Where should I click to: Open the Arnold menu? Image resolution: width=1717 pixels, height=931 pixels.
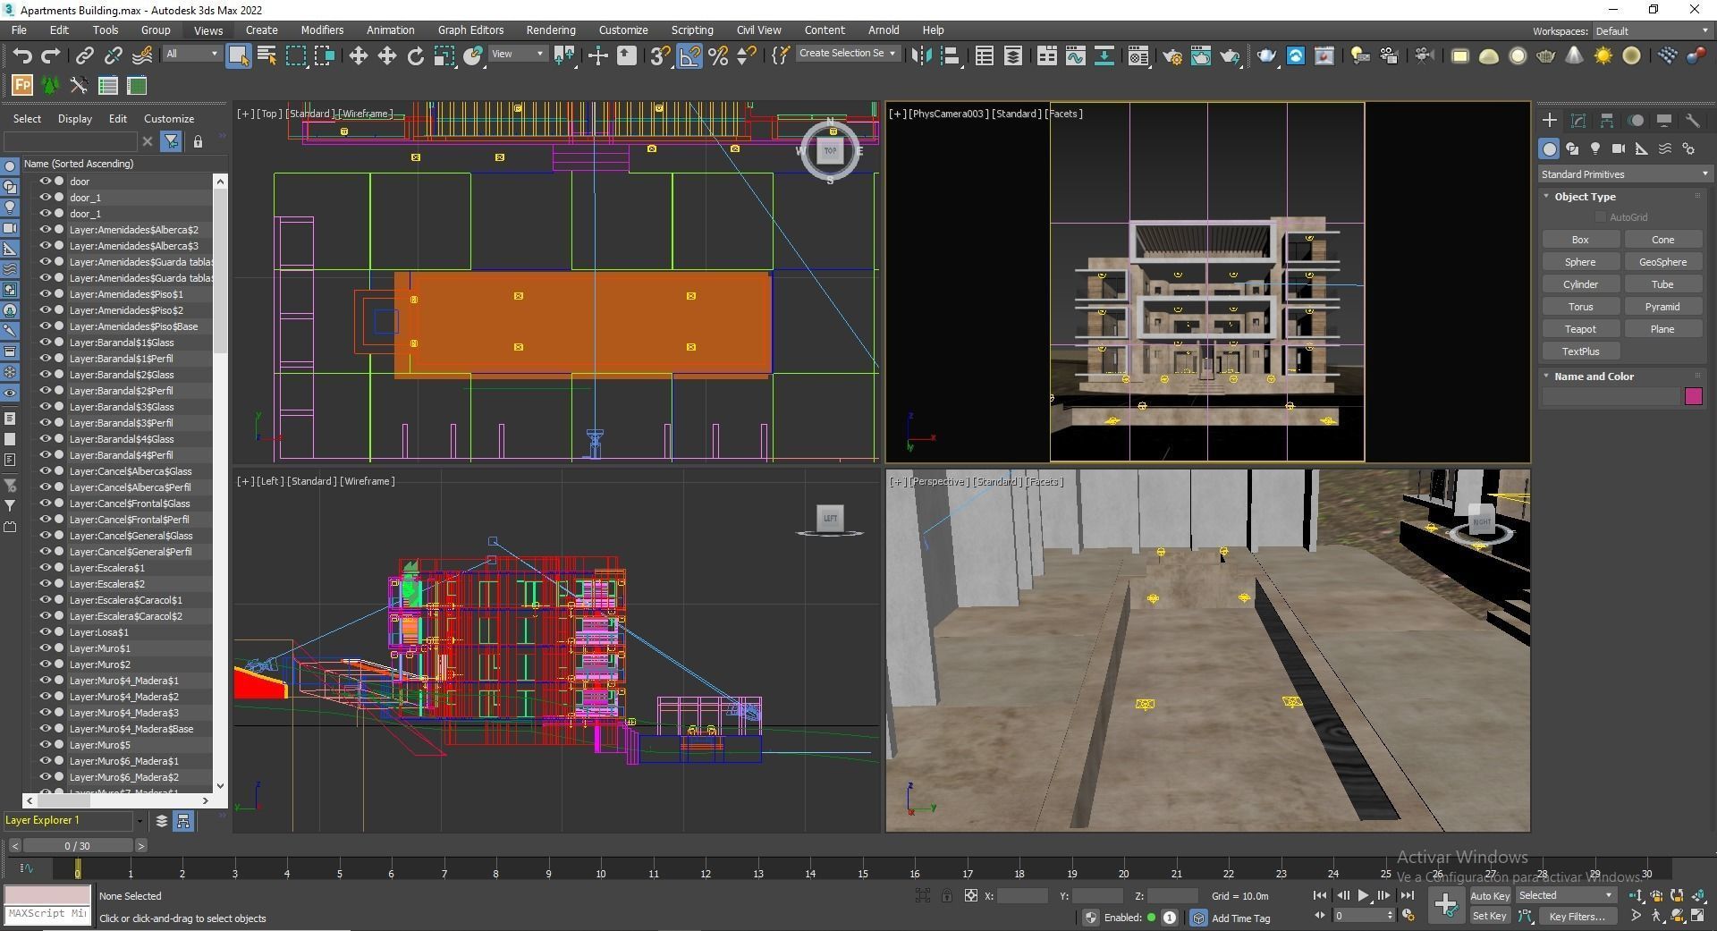click(883, 30)
